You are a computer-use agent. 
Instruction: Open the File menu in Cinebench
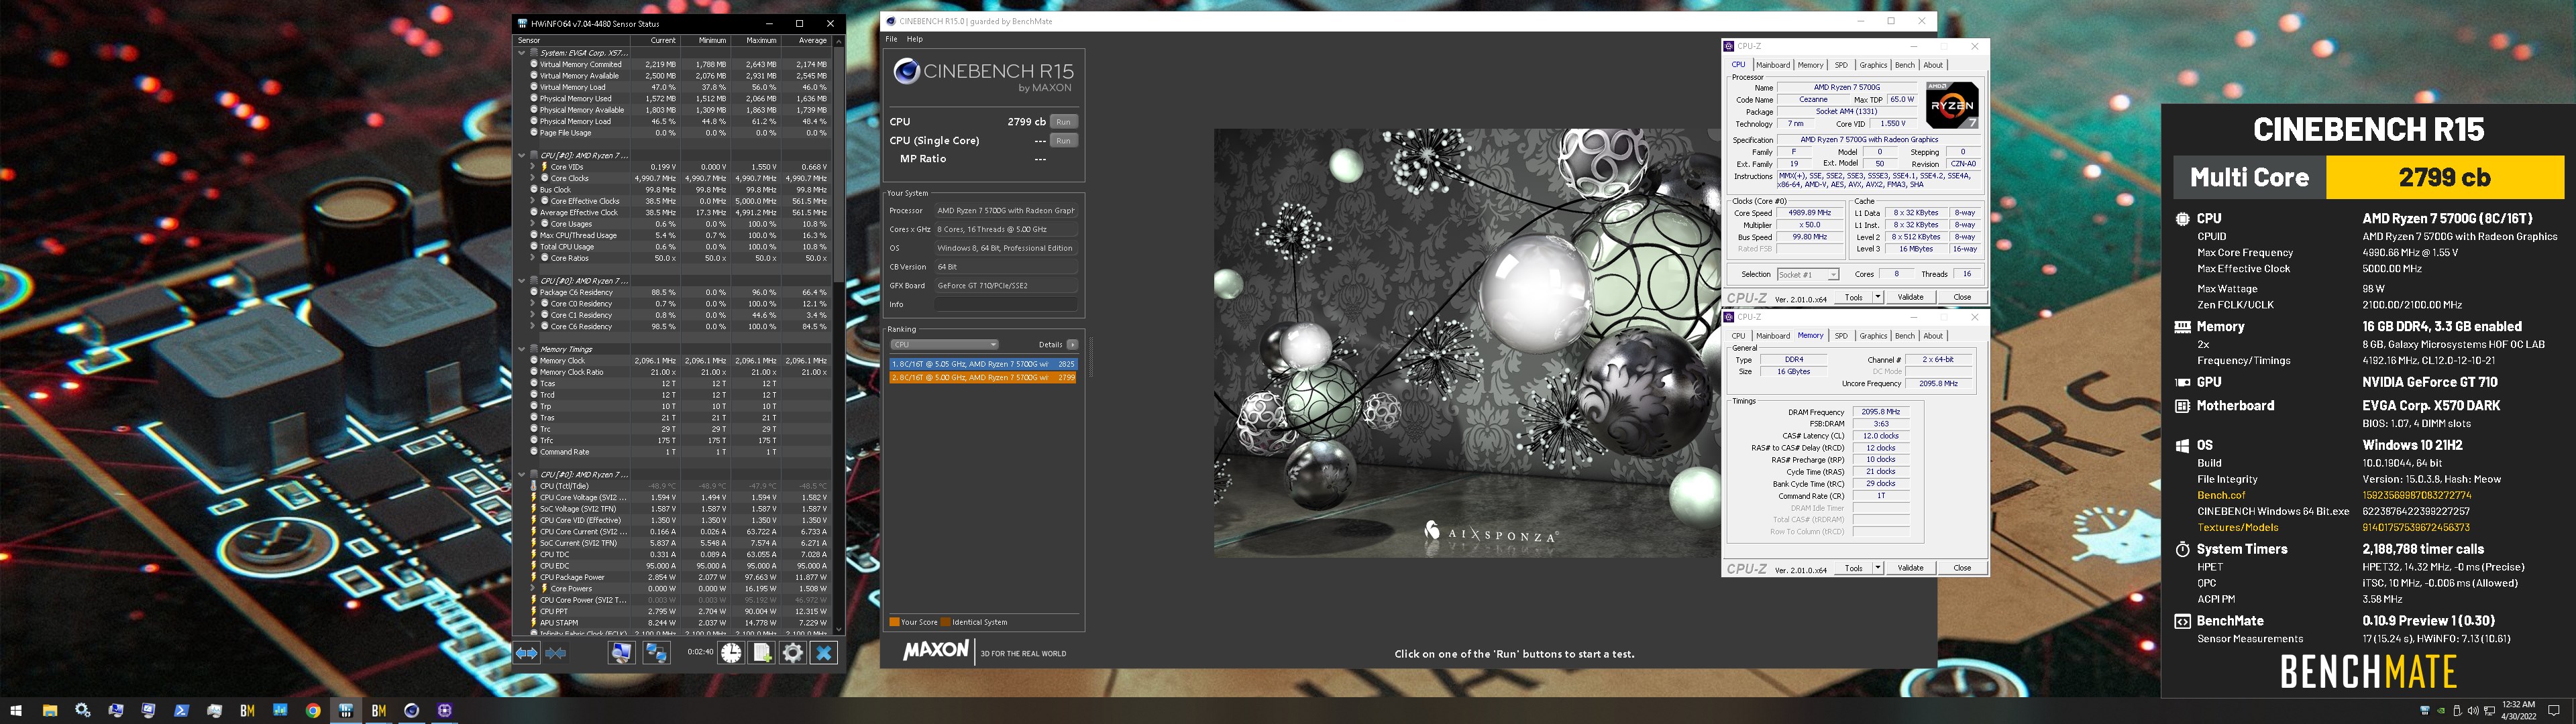891,39
